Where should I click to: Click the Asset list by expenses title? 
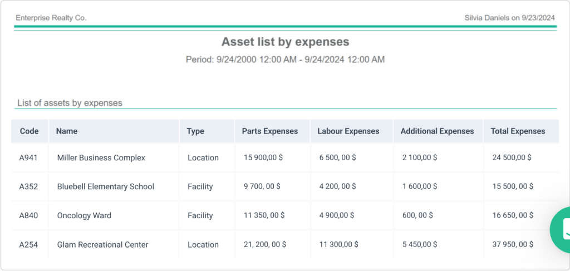[x=285, y=42]
